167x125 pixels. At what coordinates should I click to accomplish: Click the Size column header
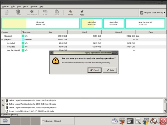coord(50,32)
